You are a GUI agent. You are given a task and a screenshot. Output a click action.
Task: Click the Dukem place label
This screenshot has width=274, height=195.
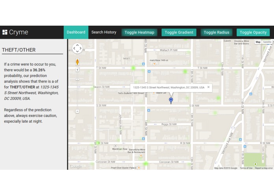pos(227,41)
